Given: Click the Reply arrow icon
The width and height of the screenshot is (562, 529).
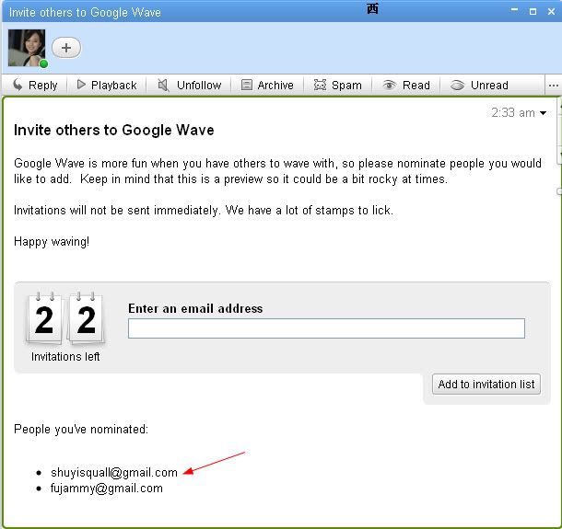Looking at the screenshot, I should pos(18,85).
